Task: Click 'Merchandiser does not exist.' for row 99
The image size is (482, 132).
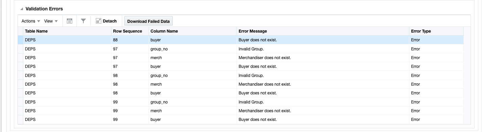Action: pyautogui.click(x=265, y=111)
